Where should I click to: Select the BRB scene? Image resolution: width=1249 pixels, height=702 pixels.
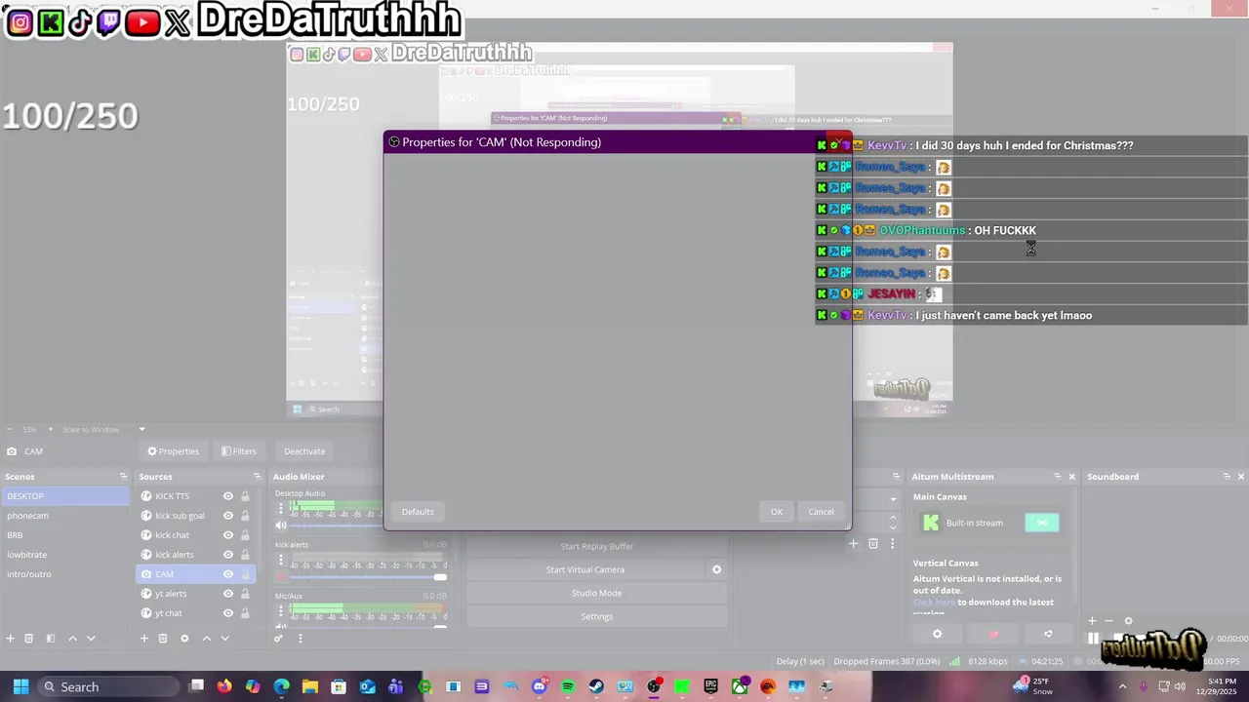[64, 535]
